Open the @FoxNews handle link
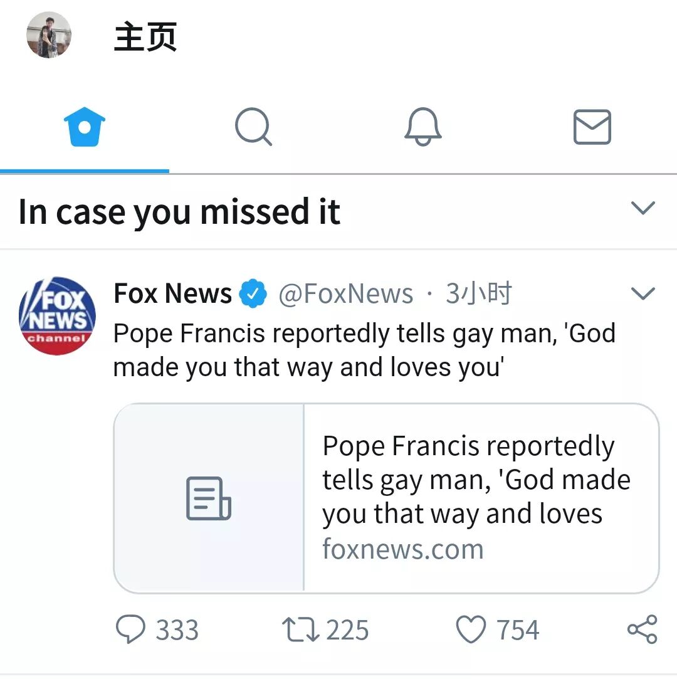 pos(345,293)
